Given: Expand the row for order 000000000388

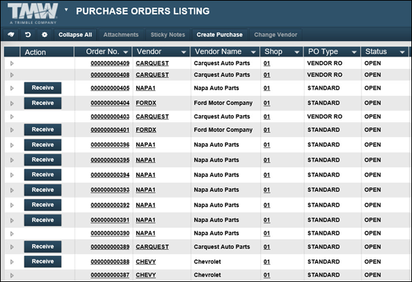Looking at the screenshot, I should (x=12, y=261).
